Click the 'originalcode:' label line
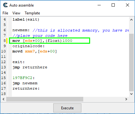The image size is (135, 114). [x=28, y=46]
